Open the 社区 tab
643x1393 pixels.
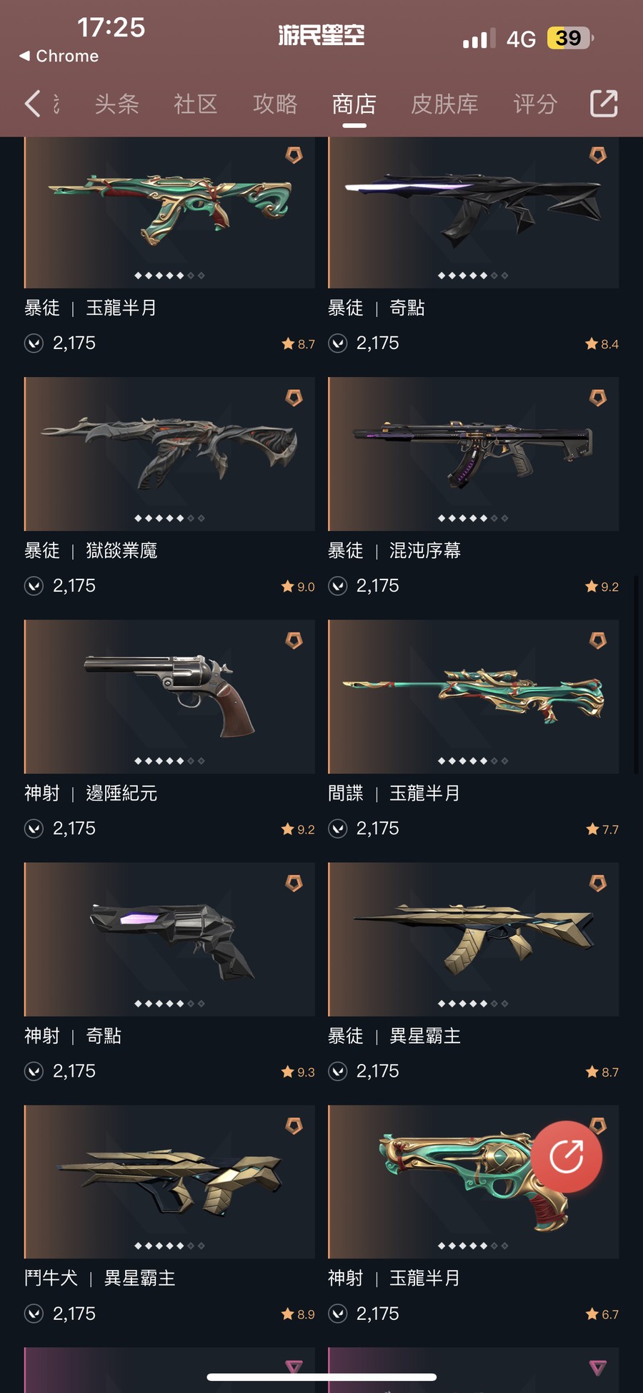click(x=196, y=104)
